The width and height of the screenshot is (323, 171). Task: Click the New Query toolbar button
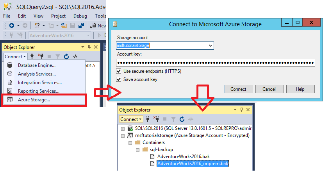[98, 25]
